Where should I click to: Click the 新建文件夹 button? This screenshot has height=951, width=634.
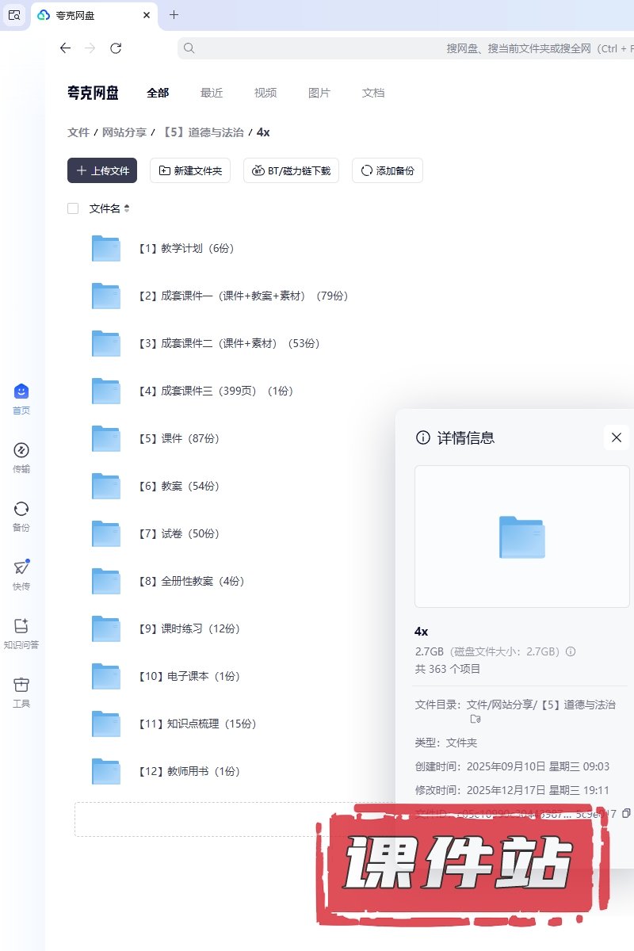click(190, 170)
